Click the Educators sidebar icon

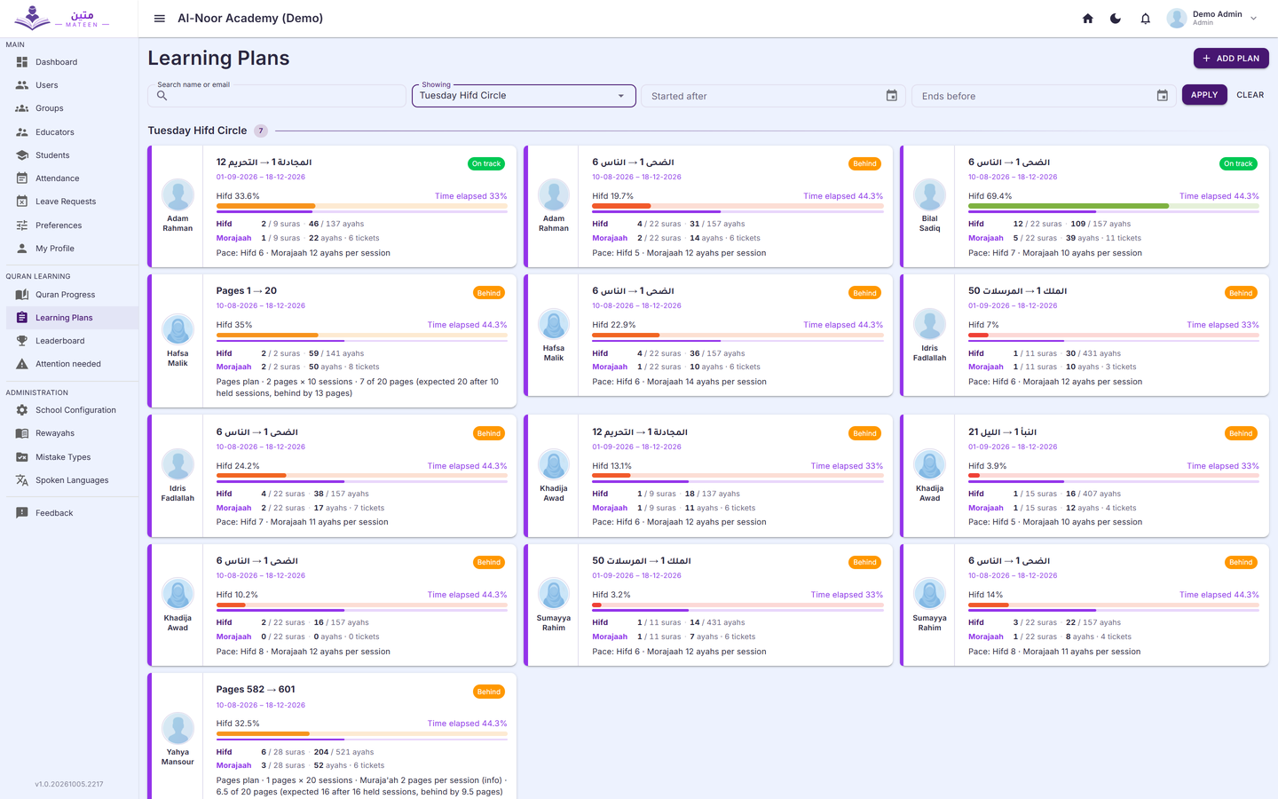pyautogui.click(x=22, y=132)
